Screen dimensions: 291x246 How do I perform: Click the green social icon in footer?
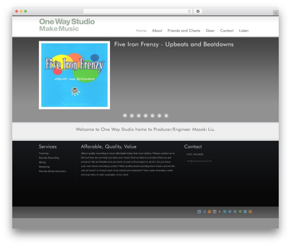click(240, 212)
